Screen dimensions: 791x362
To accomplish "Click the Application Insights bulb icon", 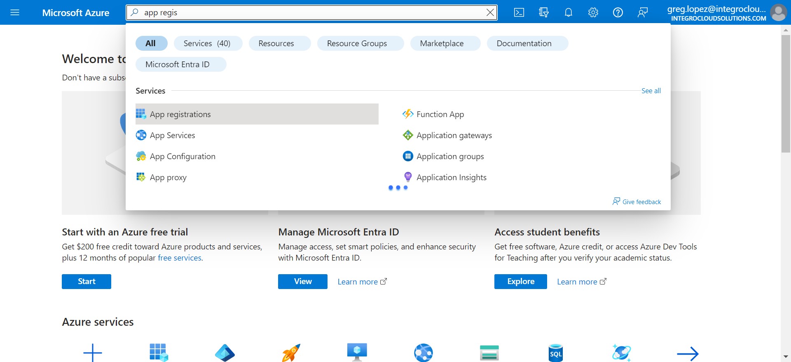I will 408,177.
